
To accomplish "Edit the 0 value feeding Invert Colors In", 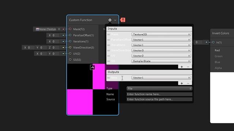I will tap(198, 42).
